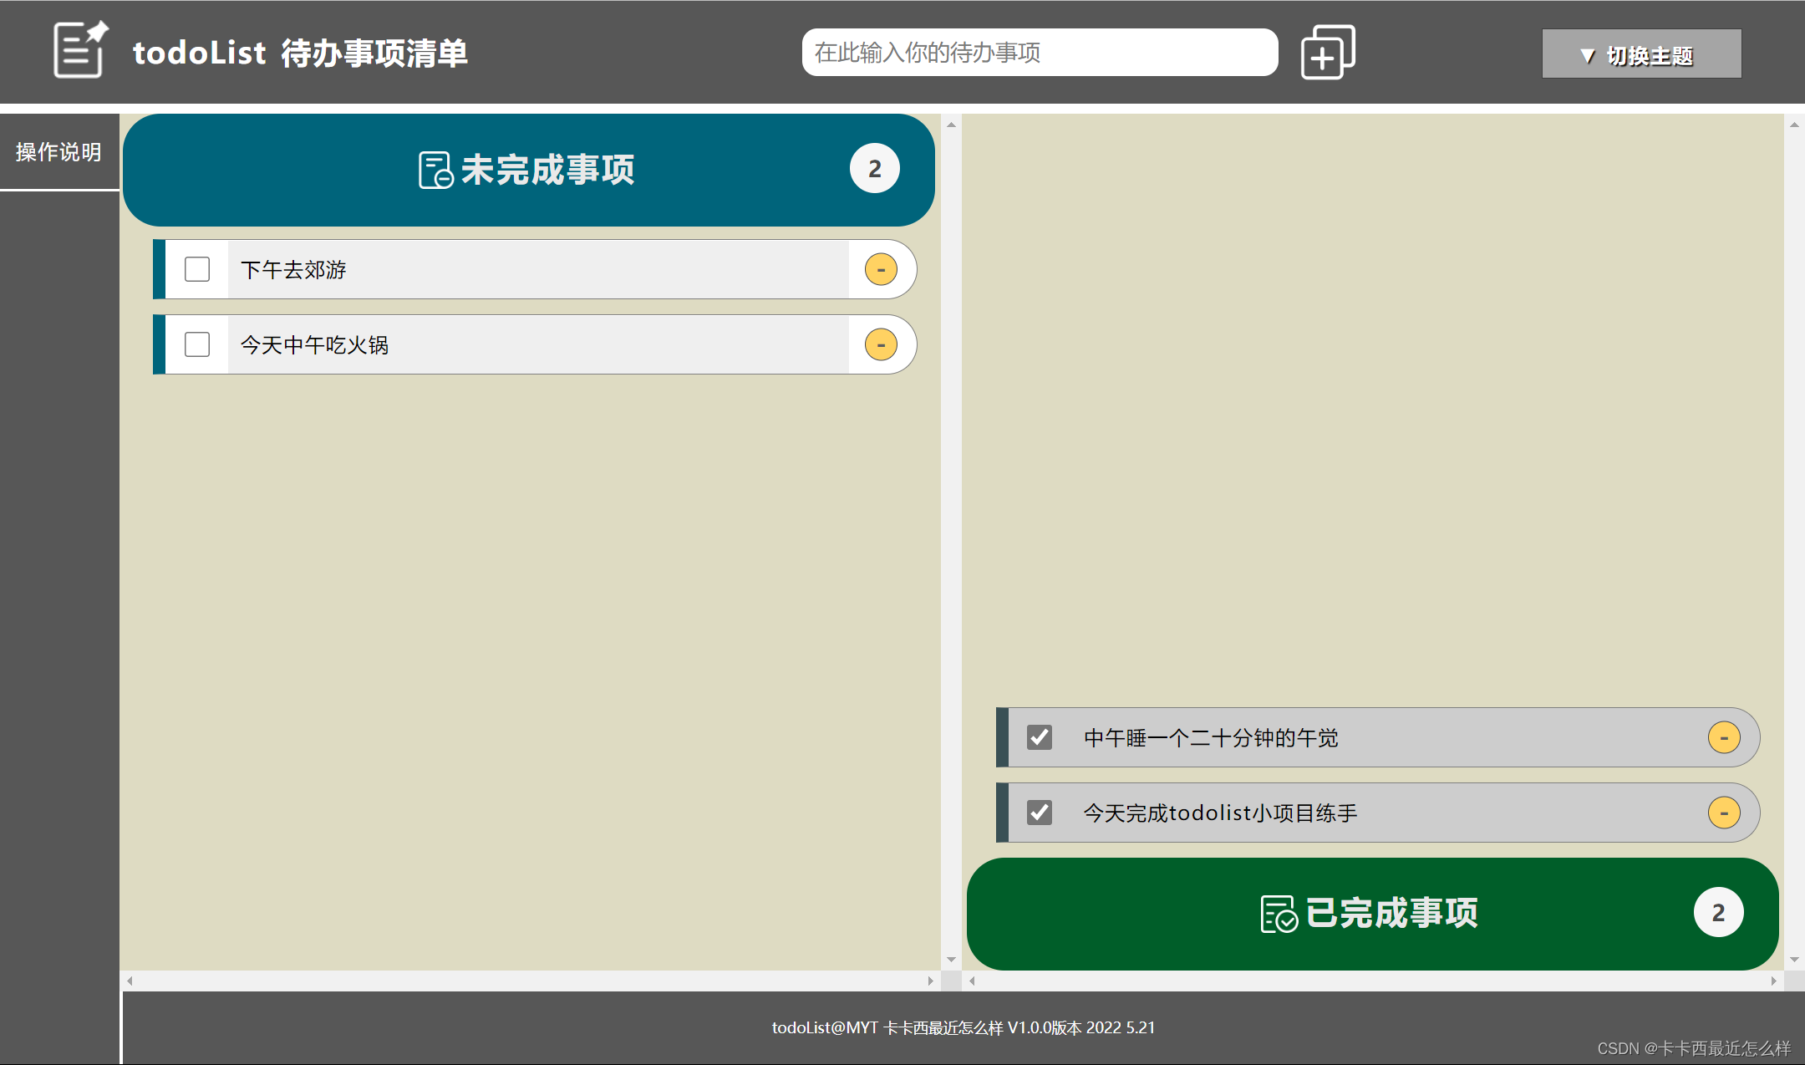
Task: Remove "今天完成todolist小项目练手" using minus icon
Action: point(1723,812)
